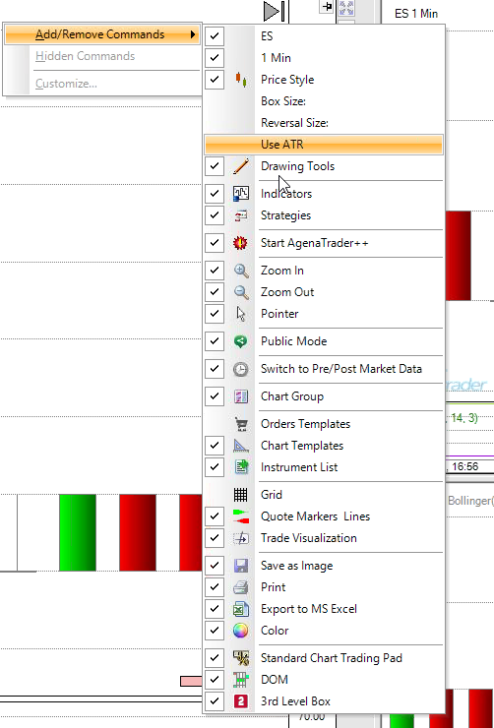This screenshot has width=494, height=728.
Task: Toggle the Price Style checkbox
Action: tap(215, 80)
